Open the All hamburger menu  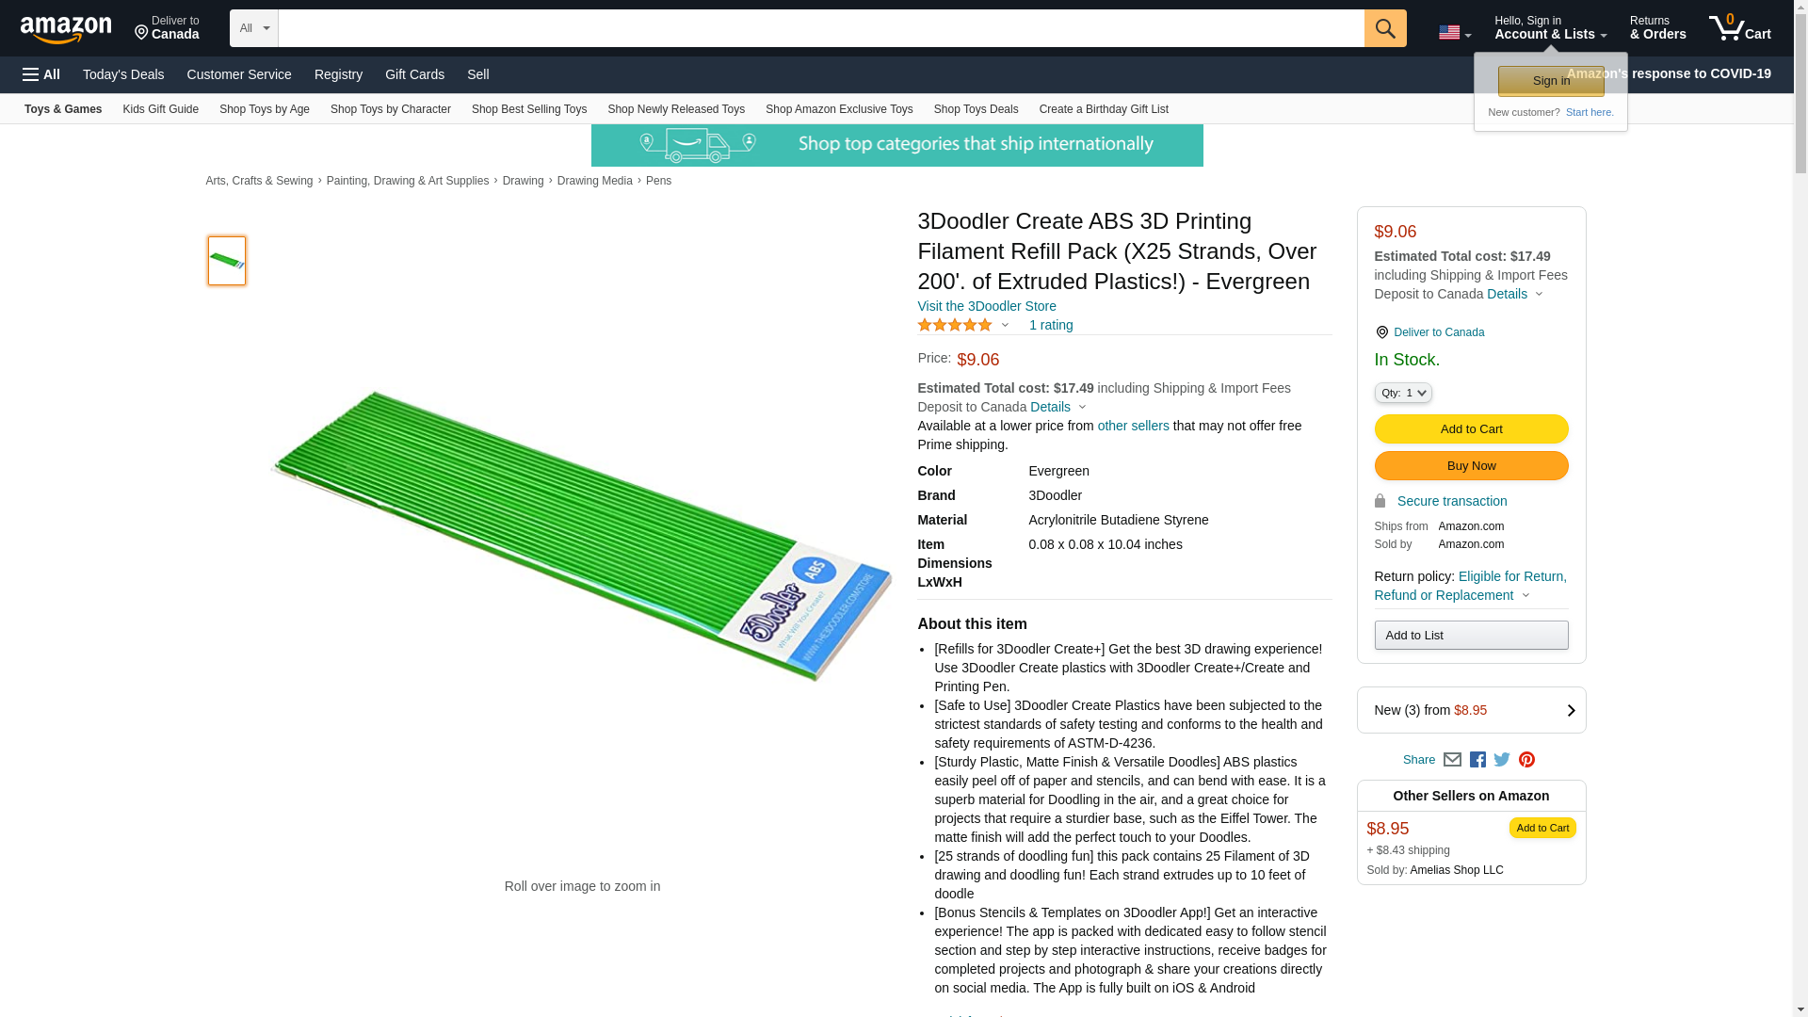(41, 74)
